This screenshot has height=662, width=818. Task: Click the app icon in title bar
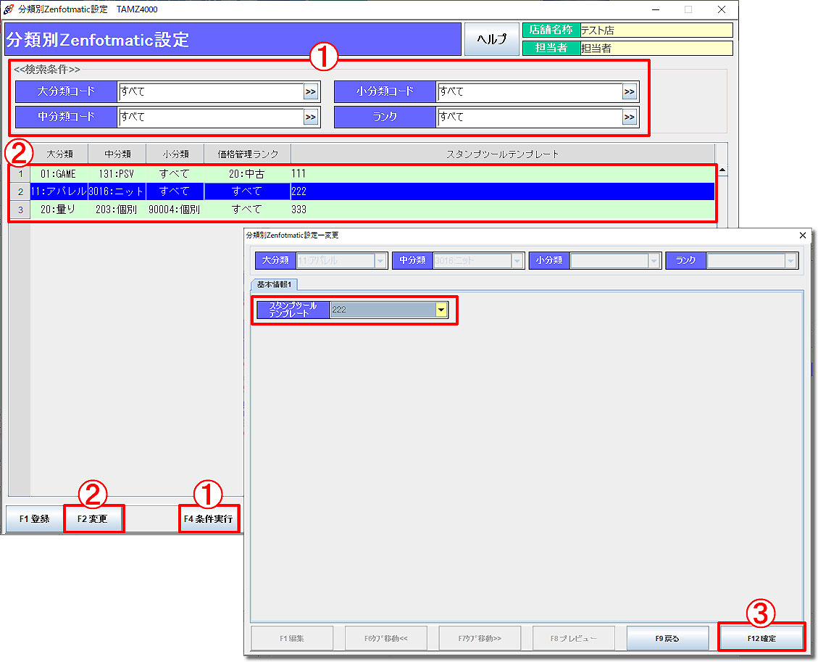click(x=9, y=9)
